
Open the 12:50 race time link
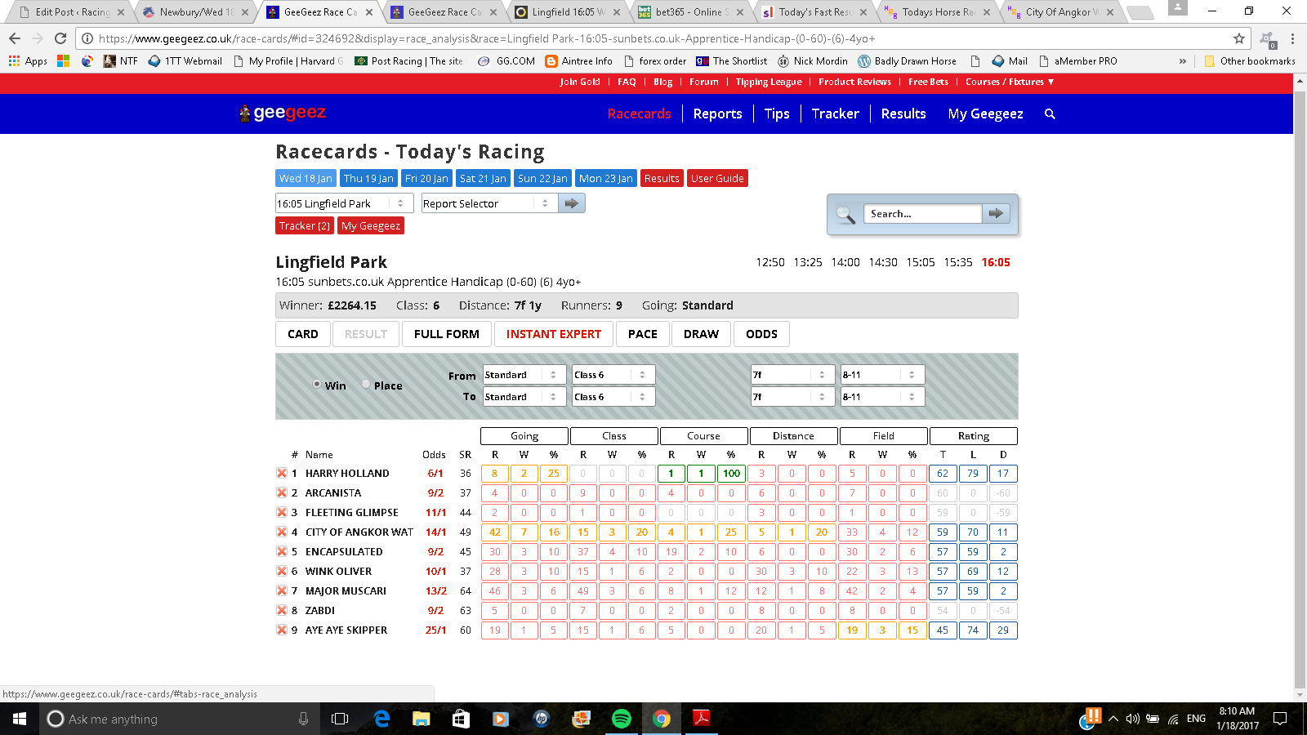770,262
